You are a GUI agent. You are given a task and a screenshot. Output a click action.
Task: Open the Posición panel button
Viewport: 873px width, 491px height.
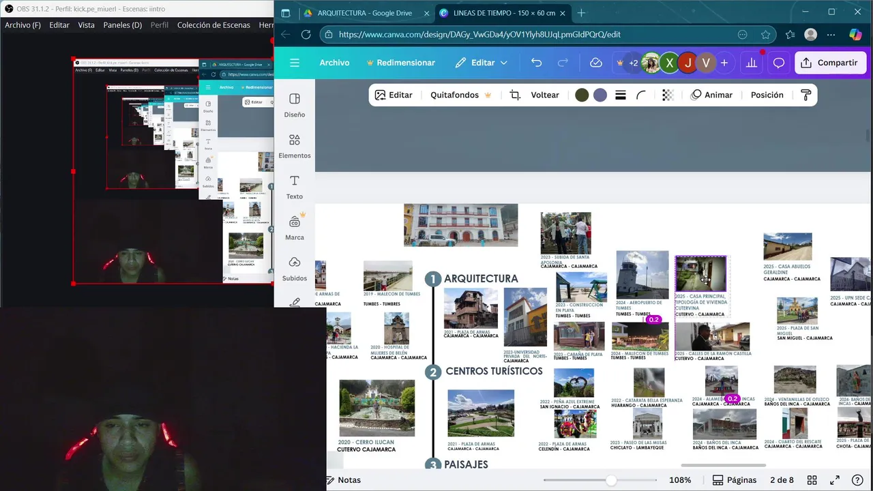point(767,95)
